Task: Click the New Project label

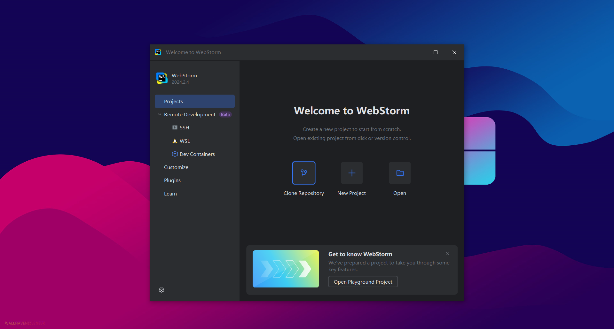Action: click(351, 193)
